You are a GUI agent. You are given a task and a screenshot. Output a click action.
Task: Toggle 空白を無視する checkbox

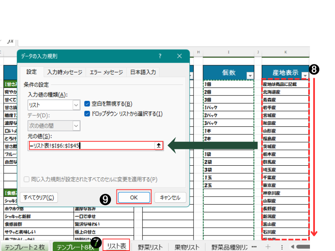pyautogui.click(x=87, y=104)
